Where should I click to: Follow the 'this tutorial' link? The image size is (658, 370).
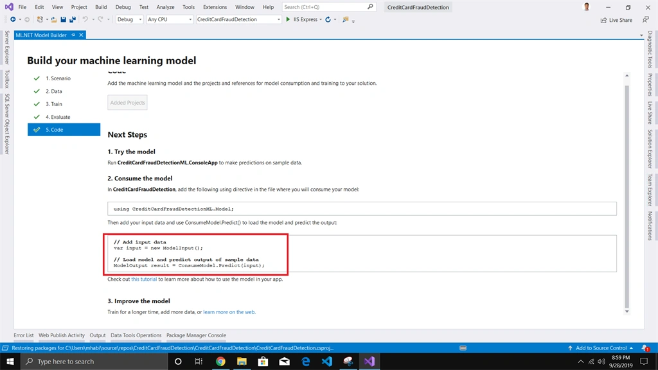click(x=144, y=279)
